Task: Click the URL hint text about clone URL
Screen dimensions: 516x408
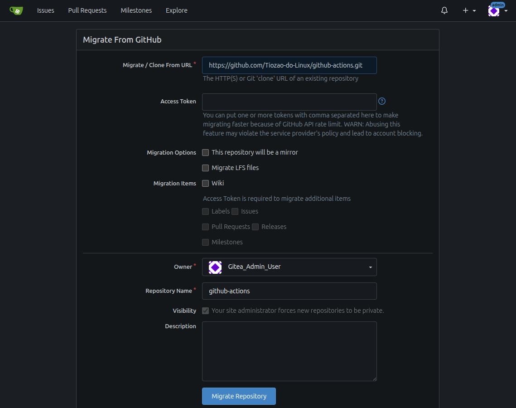Action: tap(280, 78)
